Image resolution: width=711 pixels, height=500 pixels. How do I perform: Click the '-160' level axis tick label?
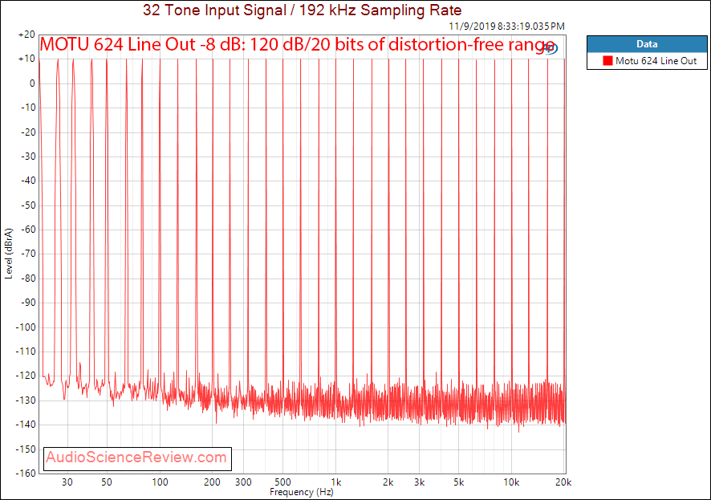click(x=26, y=474)
